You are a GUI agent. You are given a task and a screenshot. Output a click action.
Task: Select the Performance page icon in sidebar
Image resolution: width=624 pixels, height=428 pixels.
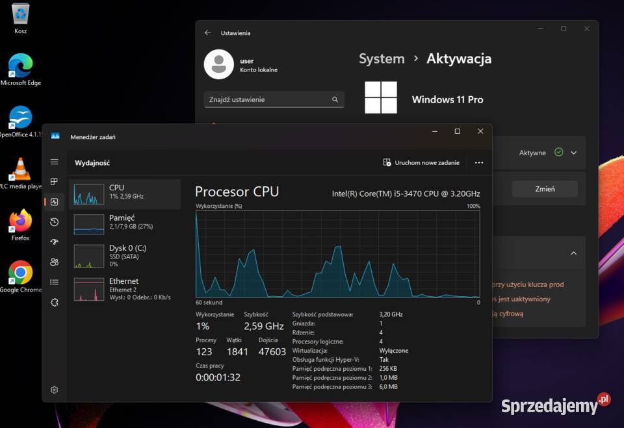pos(55,202)
